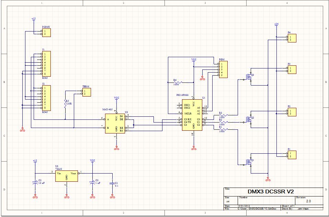Click the J1 RJ45 connector
This screenshot has height=217, width=329.
pyautogui.click(x=46, y=64)
